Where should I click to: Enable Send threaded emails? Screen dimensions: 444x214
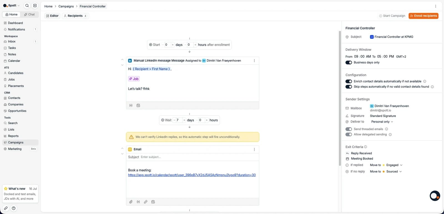[349, 129]
